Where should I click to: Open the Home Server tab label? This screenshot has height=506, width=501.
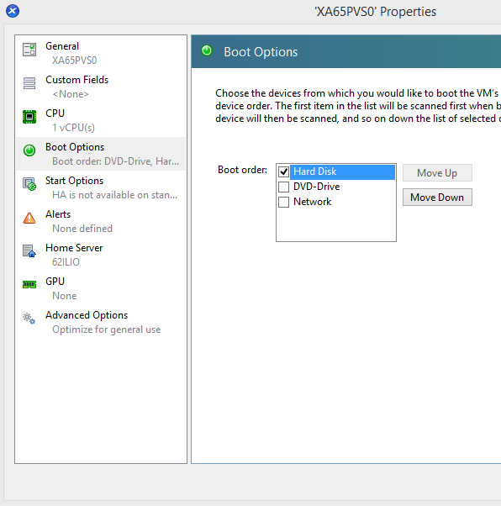74,248
